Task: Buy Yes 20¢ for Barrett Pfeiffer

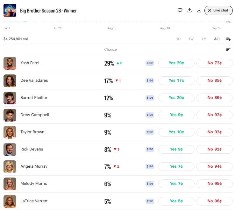Action: point(176,98)
